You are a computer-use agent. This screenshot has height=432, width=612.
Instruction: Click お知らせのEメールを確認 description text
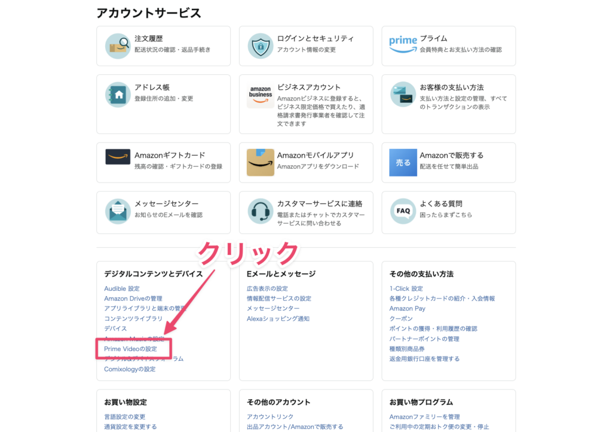click(x=169, y=215)
